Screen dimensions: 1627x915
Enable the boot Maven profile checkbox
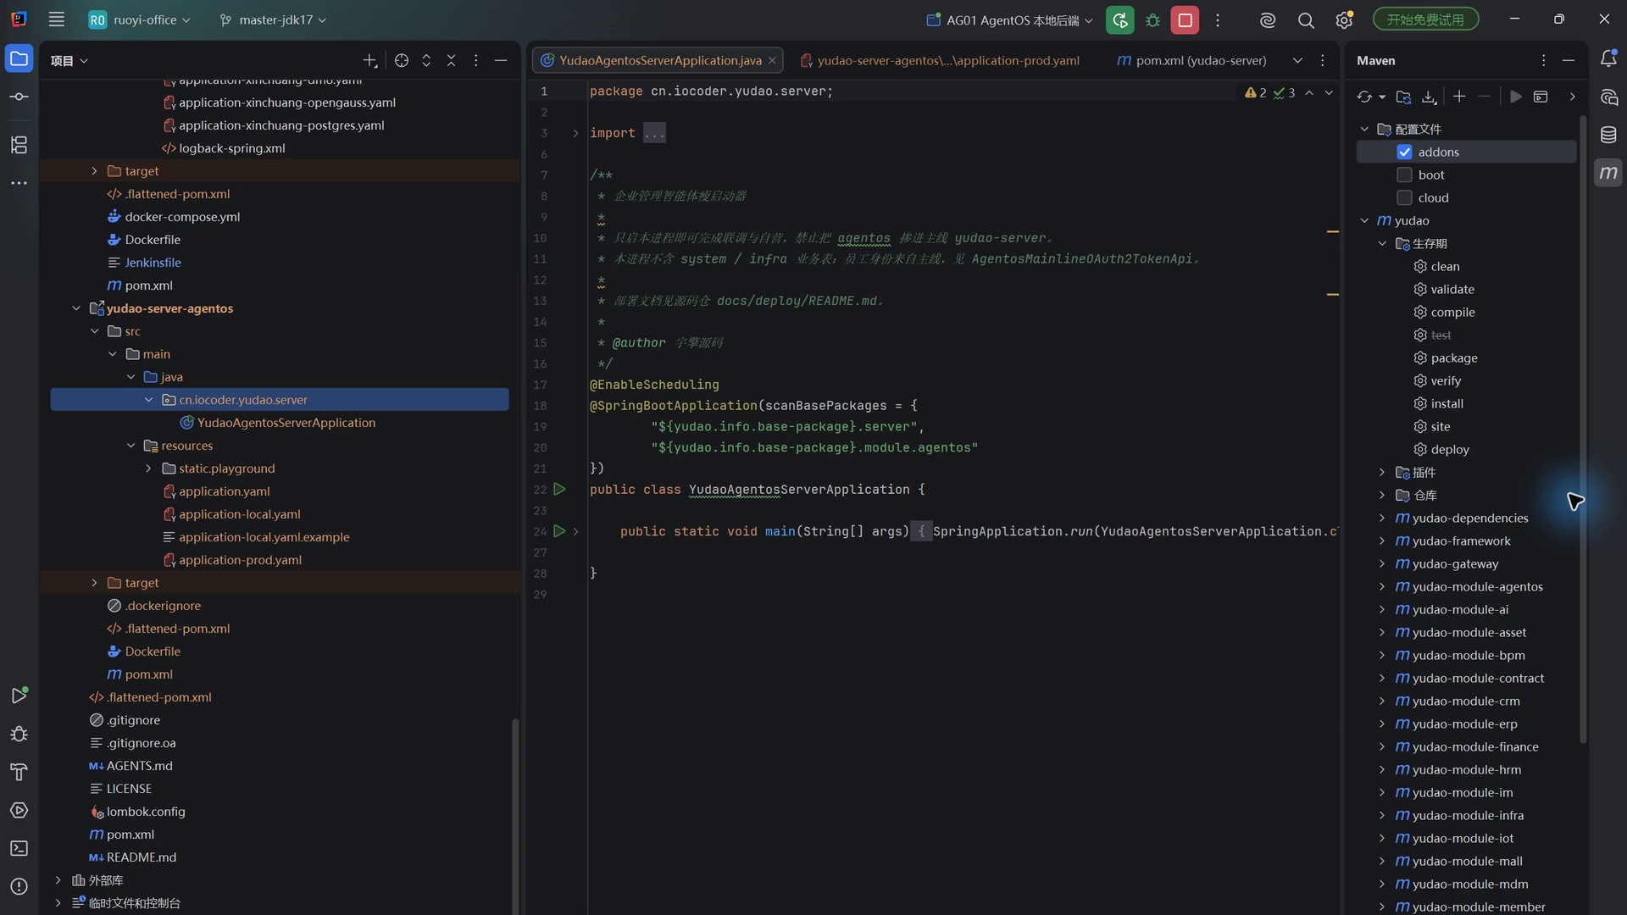pos(1404,175)
